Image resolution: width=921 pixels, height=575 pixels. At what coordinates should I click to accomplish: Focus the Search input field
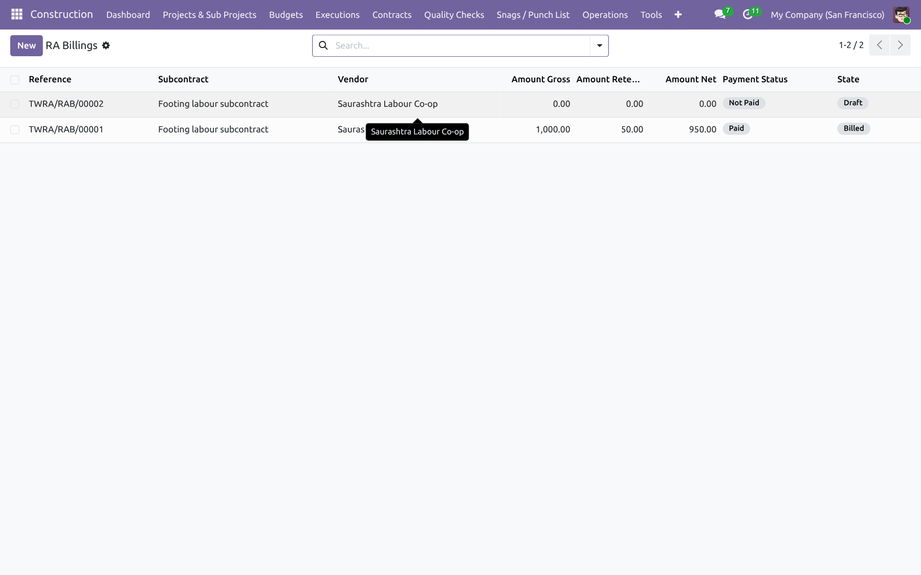coord(461,45)
